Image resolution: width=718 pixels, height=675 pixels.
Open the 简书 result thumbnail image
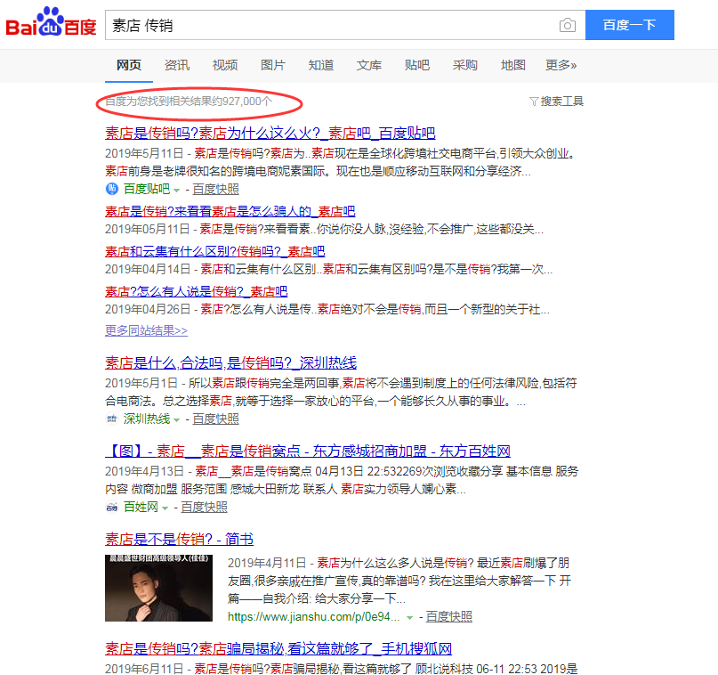(x=158, y=588)
